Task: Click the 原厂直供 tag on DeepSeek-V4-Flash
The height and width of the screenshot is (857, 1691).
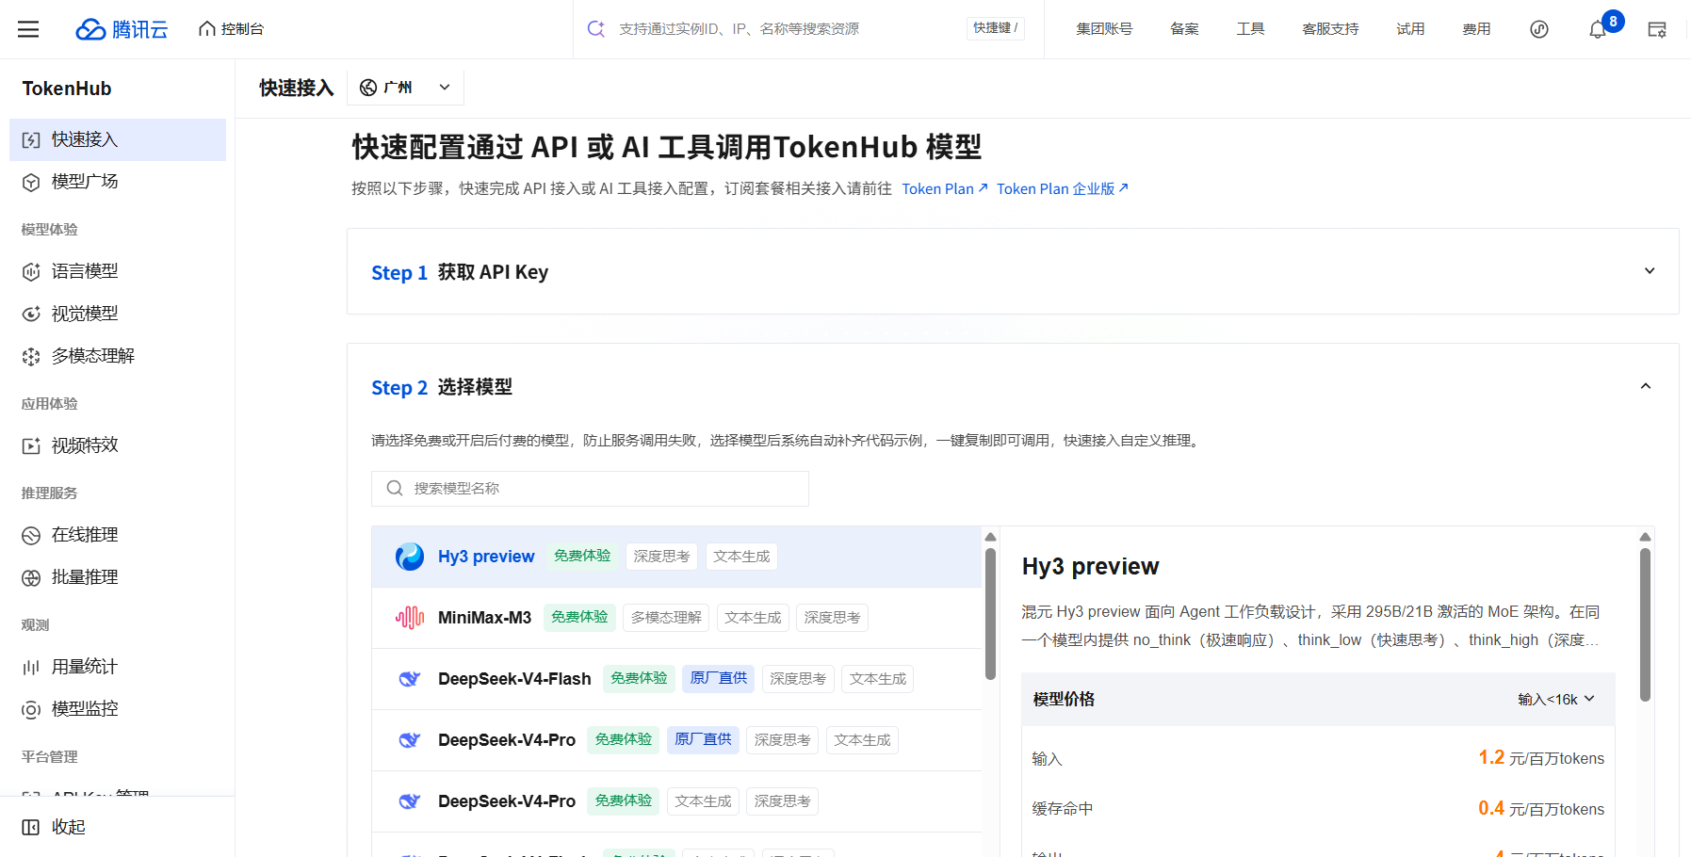Action: click(718, 678)
